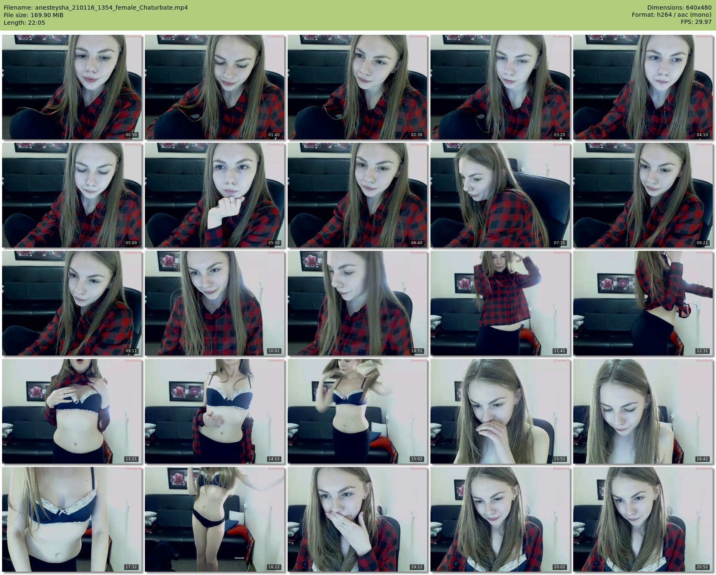Click the frame at 12:31

[643, 303]
